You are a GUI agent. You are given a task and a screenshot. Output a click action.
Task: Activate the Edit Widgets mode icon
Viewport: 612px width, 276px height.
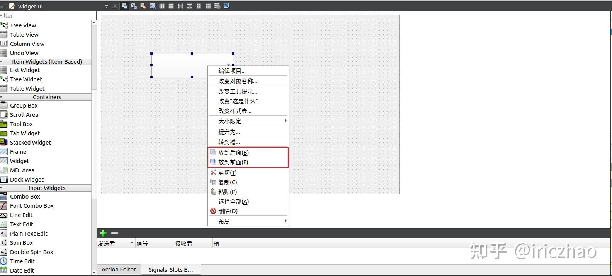pyautogui.click(x=124, y=6)
